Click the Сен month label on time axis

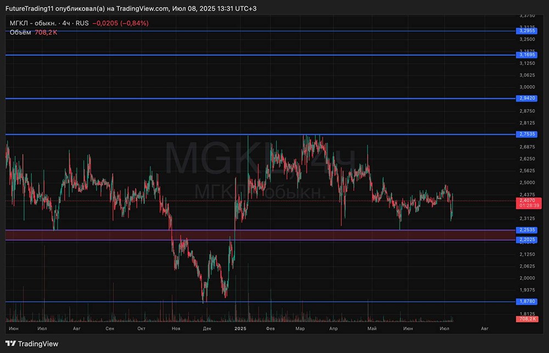pos(110,328)
